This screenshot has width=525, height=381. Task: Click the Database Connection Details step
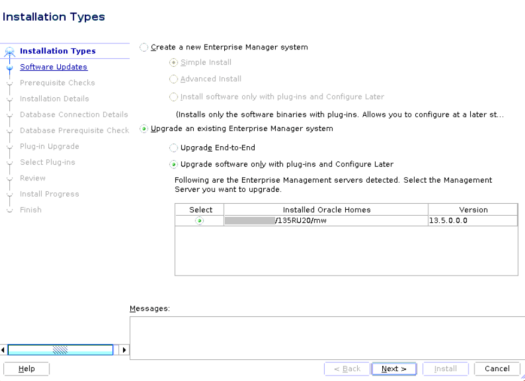point(74,115)
